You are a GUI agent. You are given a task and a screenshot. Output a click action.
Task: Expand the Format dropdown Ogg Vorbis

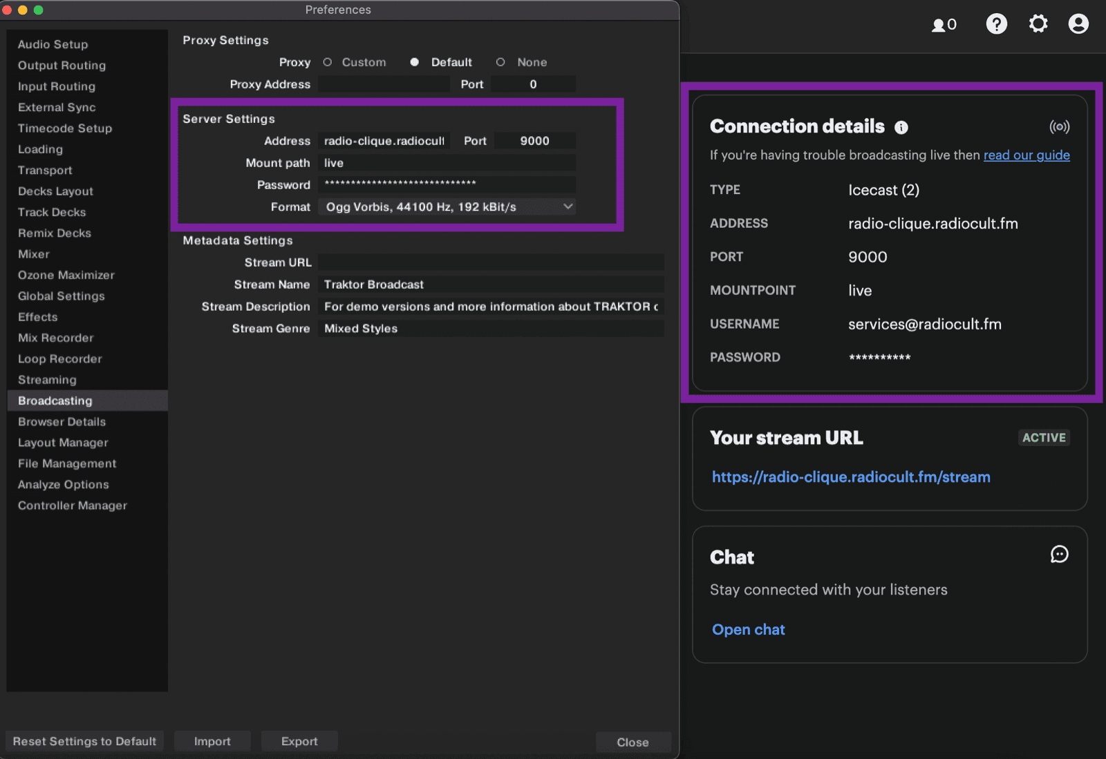(447, 206)
